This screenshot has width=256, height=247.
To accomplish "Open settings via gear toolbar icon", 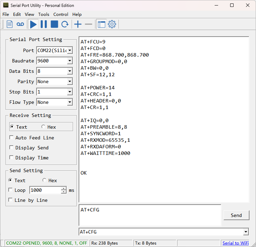I will (112, 24).
